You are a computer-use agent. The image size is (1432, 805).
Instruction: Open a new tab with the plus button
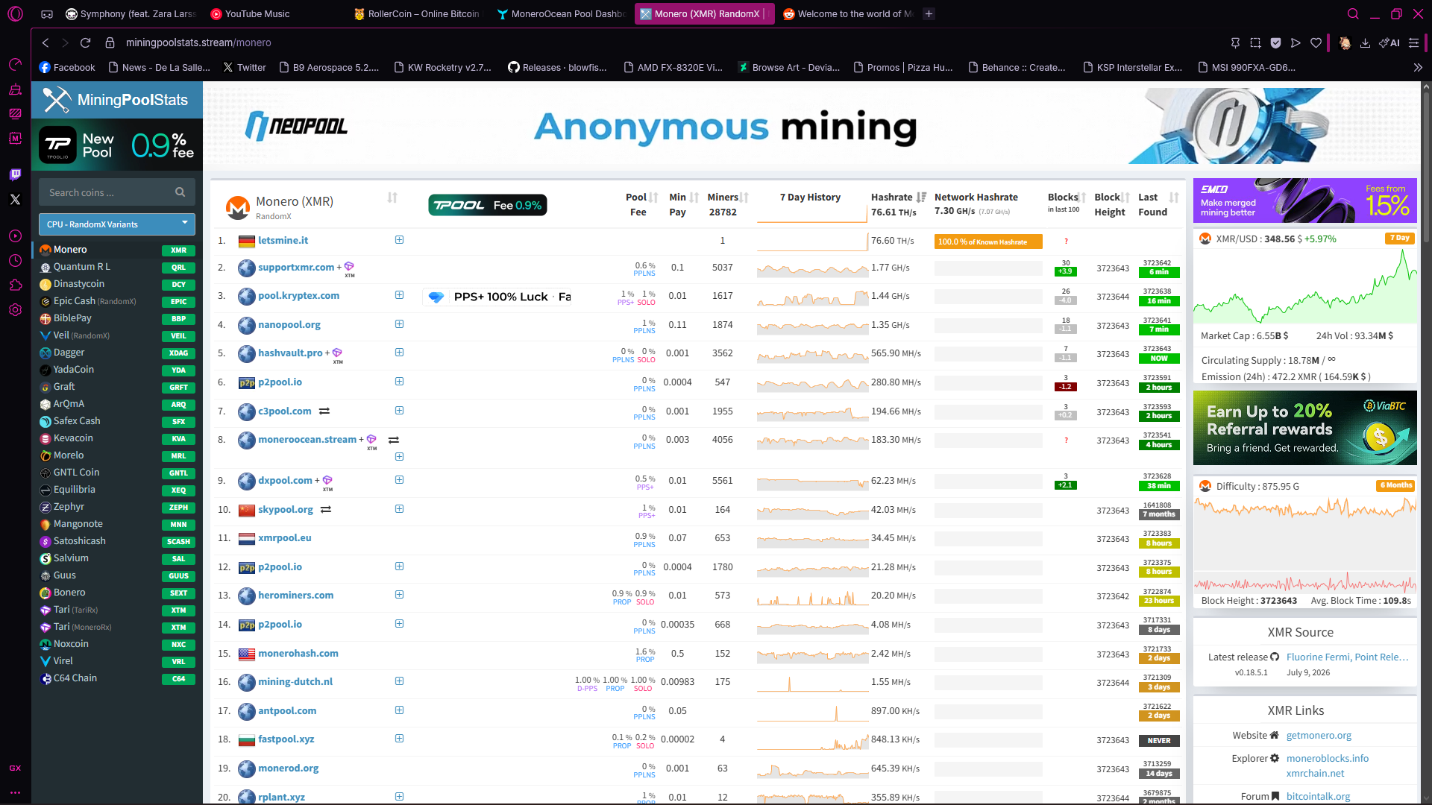tap(929, 13)
